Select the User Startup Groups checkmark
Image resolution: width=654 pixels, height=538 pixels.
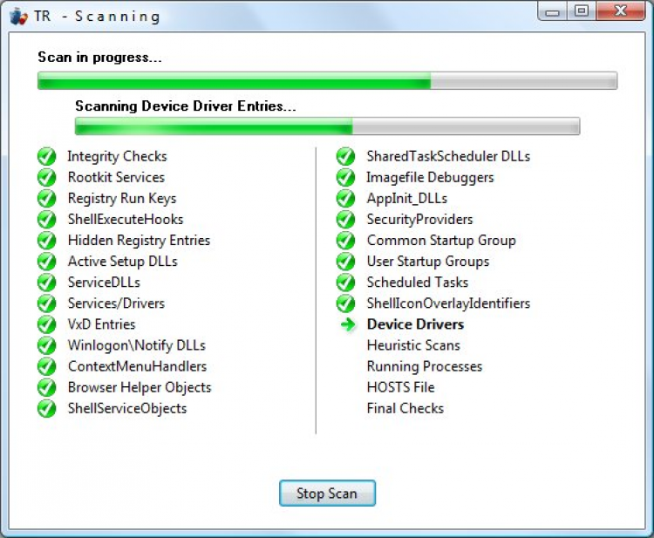click(346, 262)
